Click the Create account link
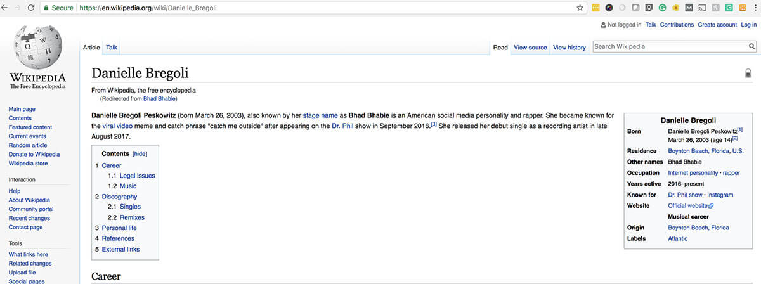The image size is (761, 284). click(717, 25)
